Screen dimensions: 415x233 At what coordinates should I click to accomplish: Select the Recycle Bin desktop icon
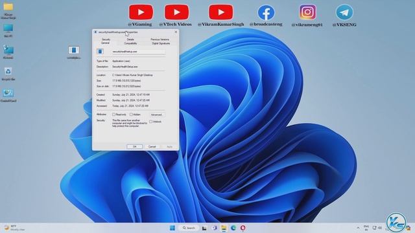(x=8, y=73)
